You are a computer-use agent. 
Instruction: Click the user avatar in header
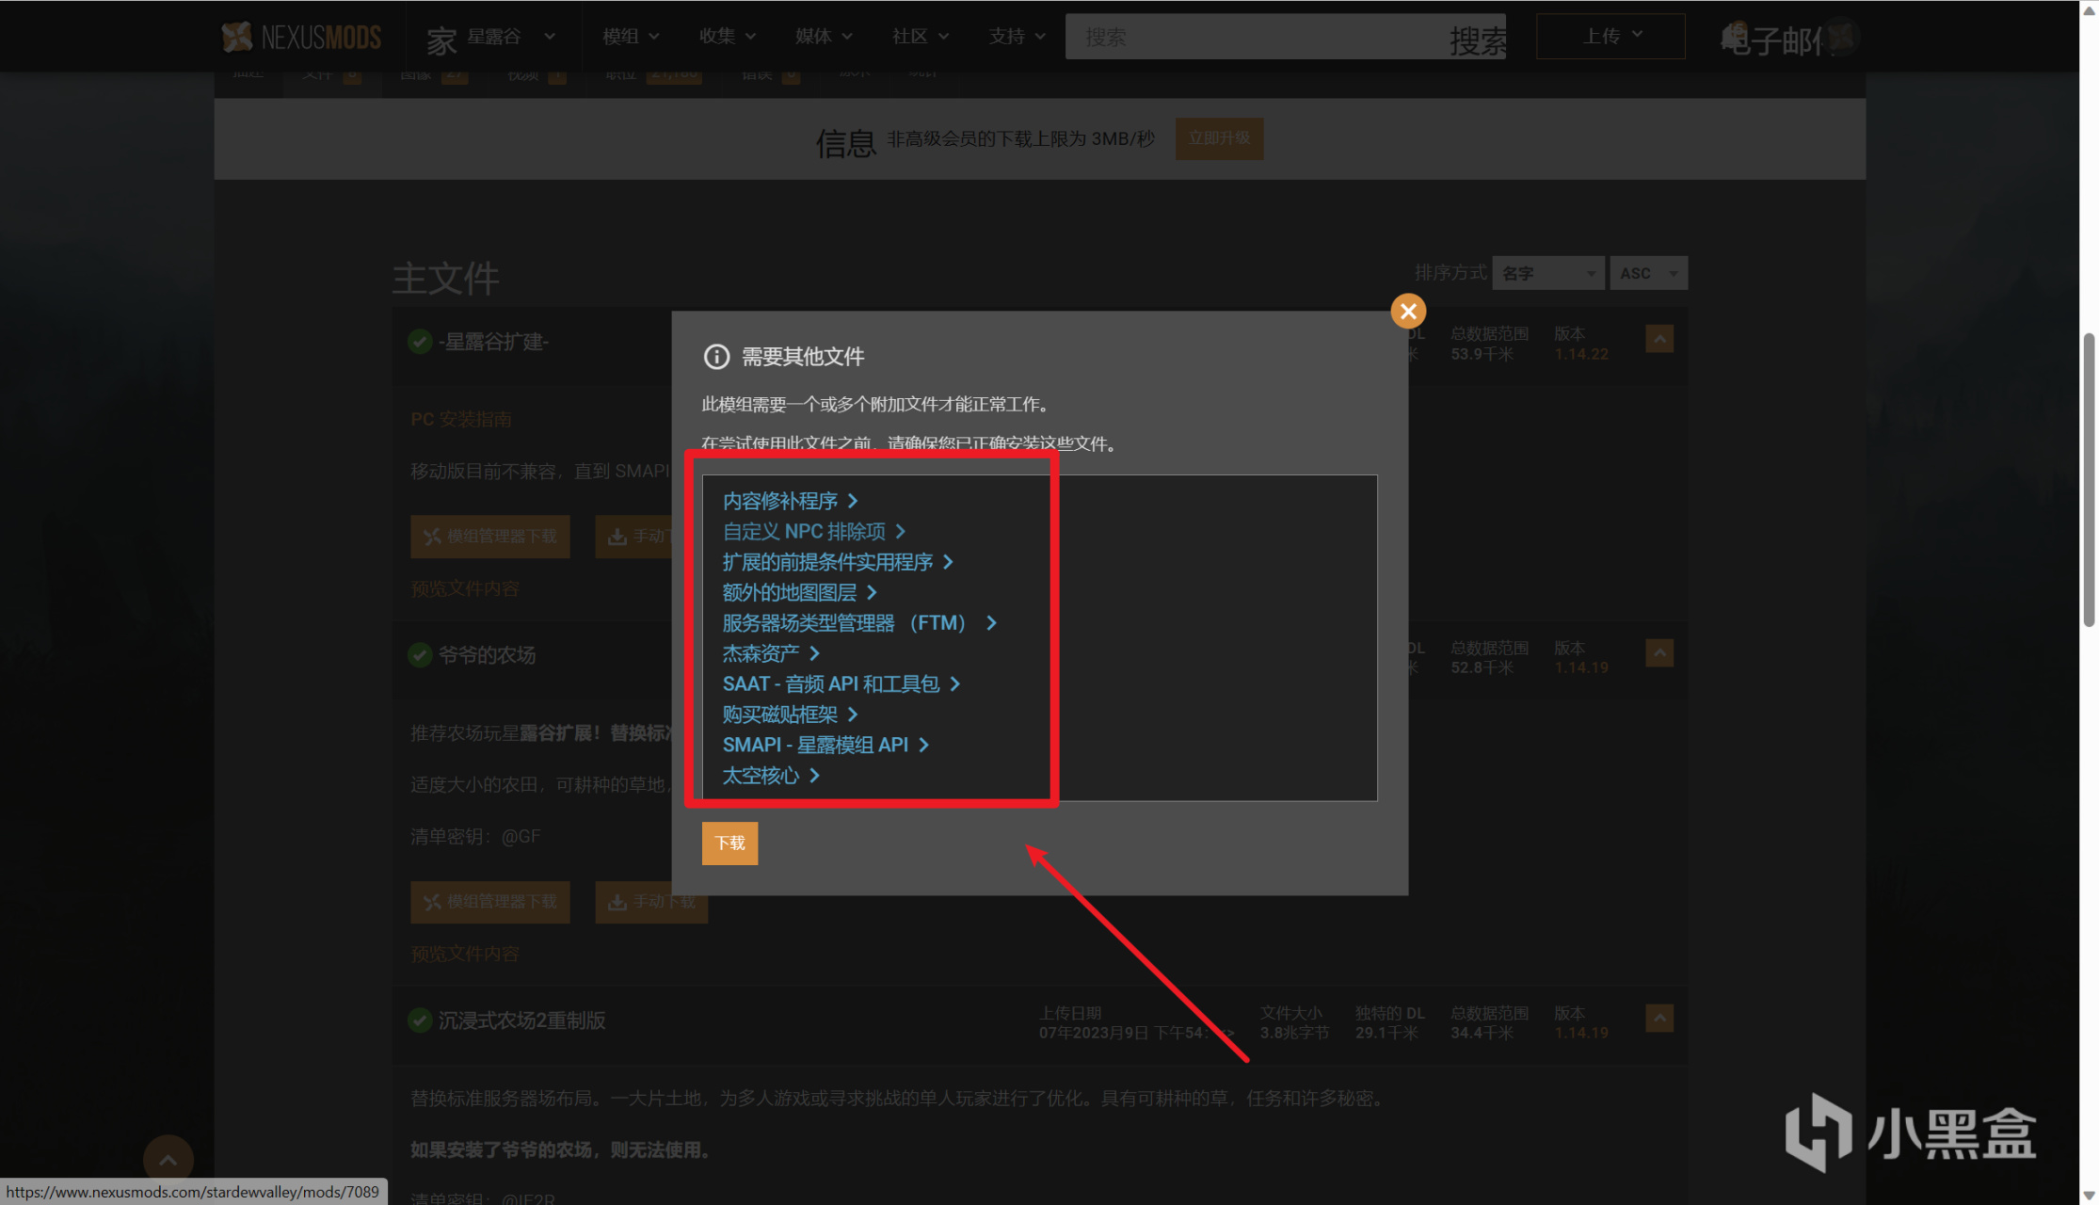(1842, 37)
